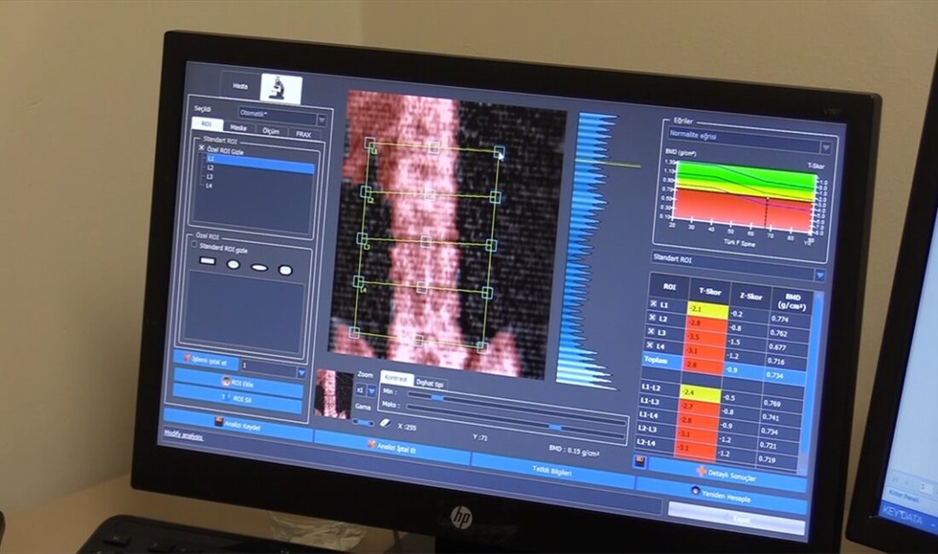The image size is (938, 554).
Task: Open the microscope analysis tab icon
Action: [281, 89]
